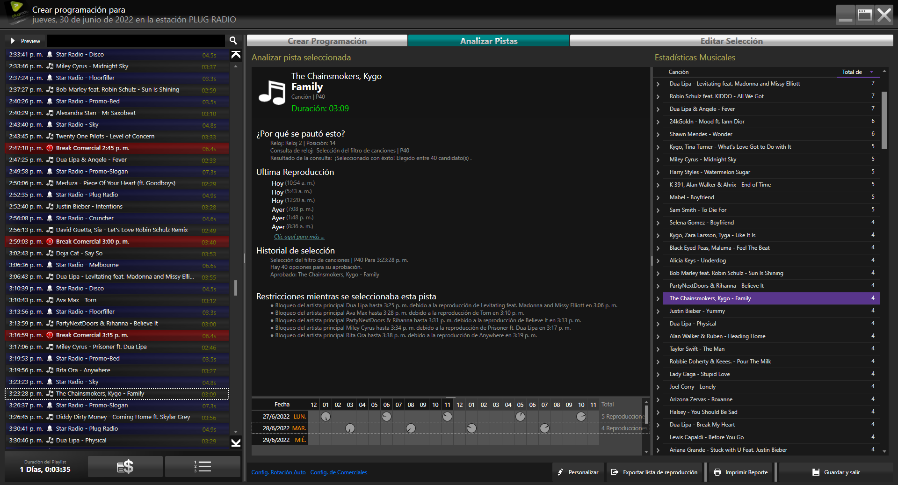Click the music note icon beside Rita Ora - Anywhere
The image size is (898, 485).
pos(50,370)
